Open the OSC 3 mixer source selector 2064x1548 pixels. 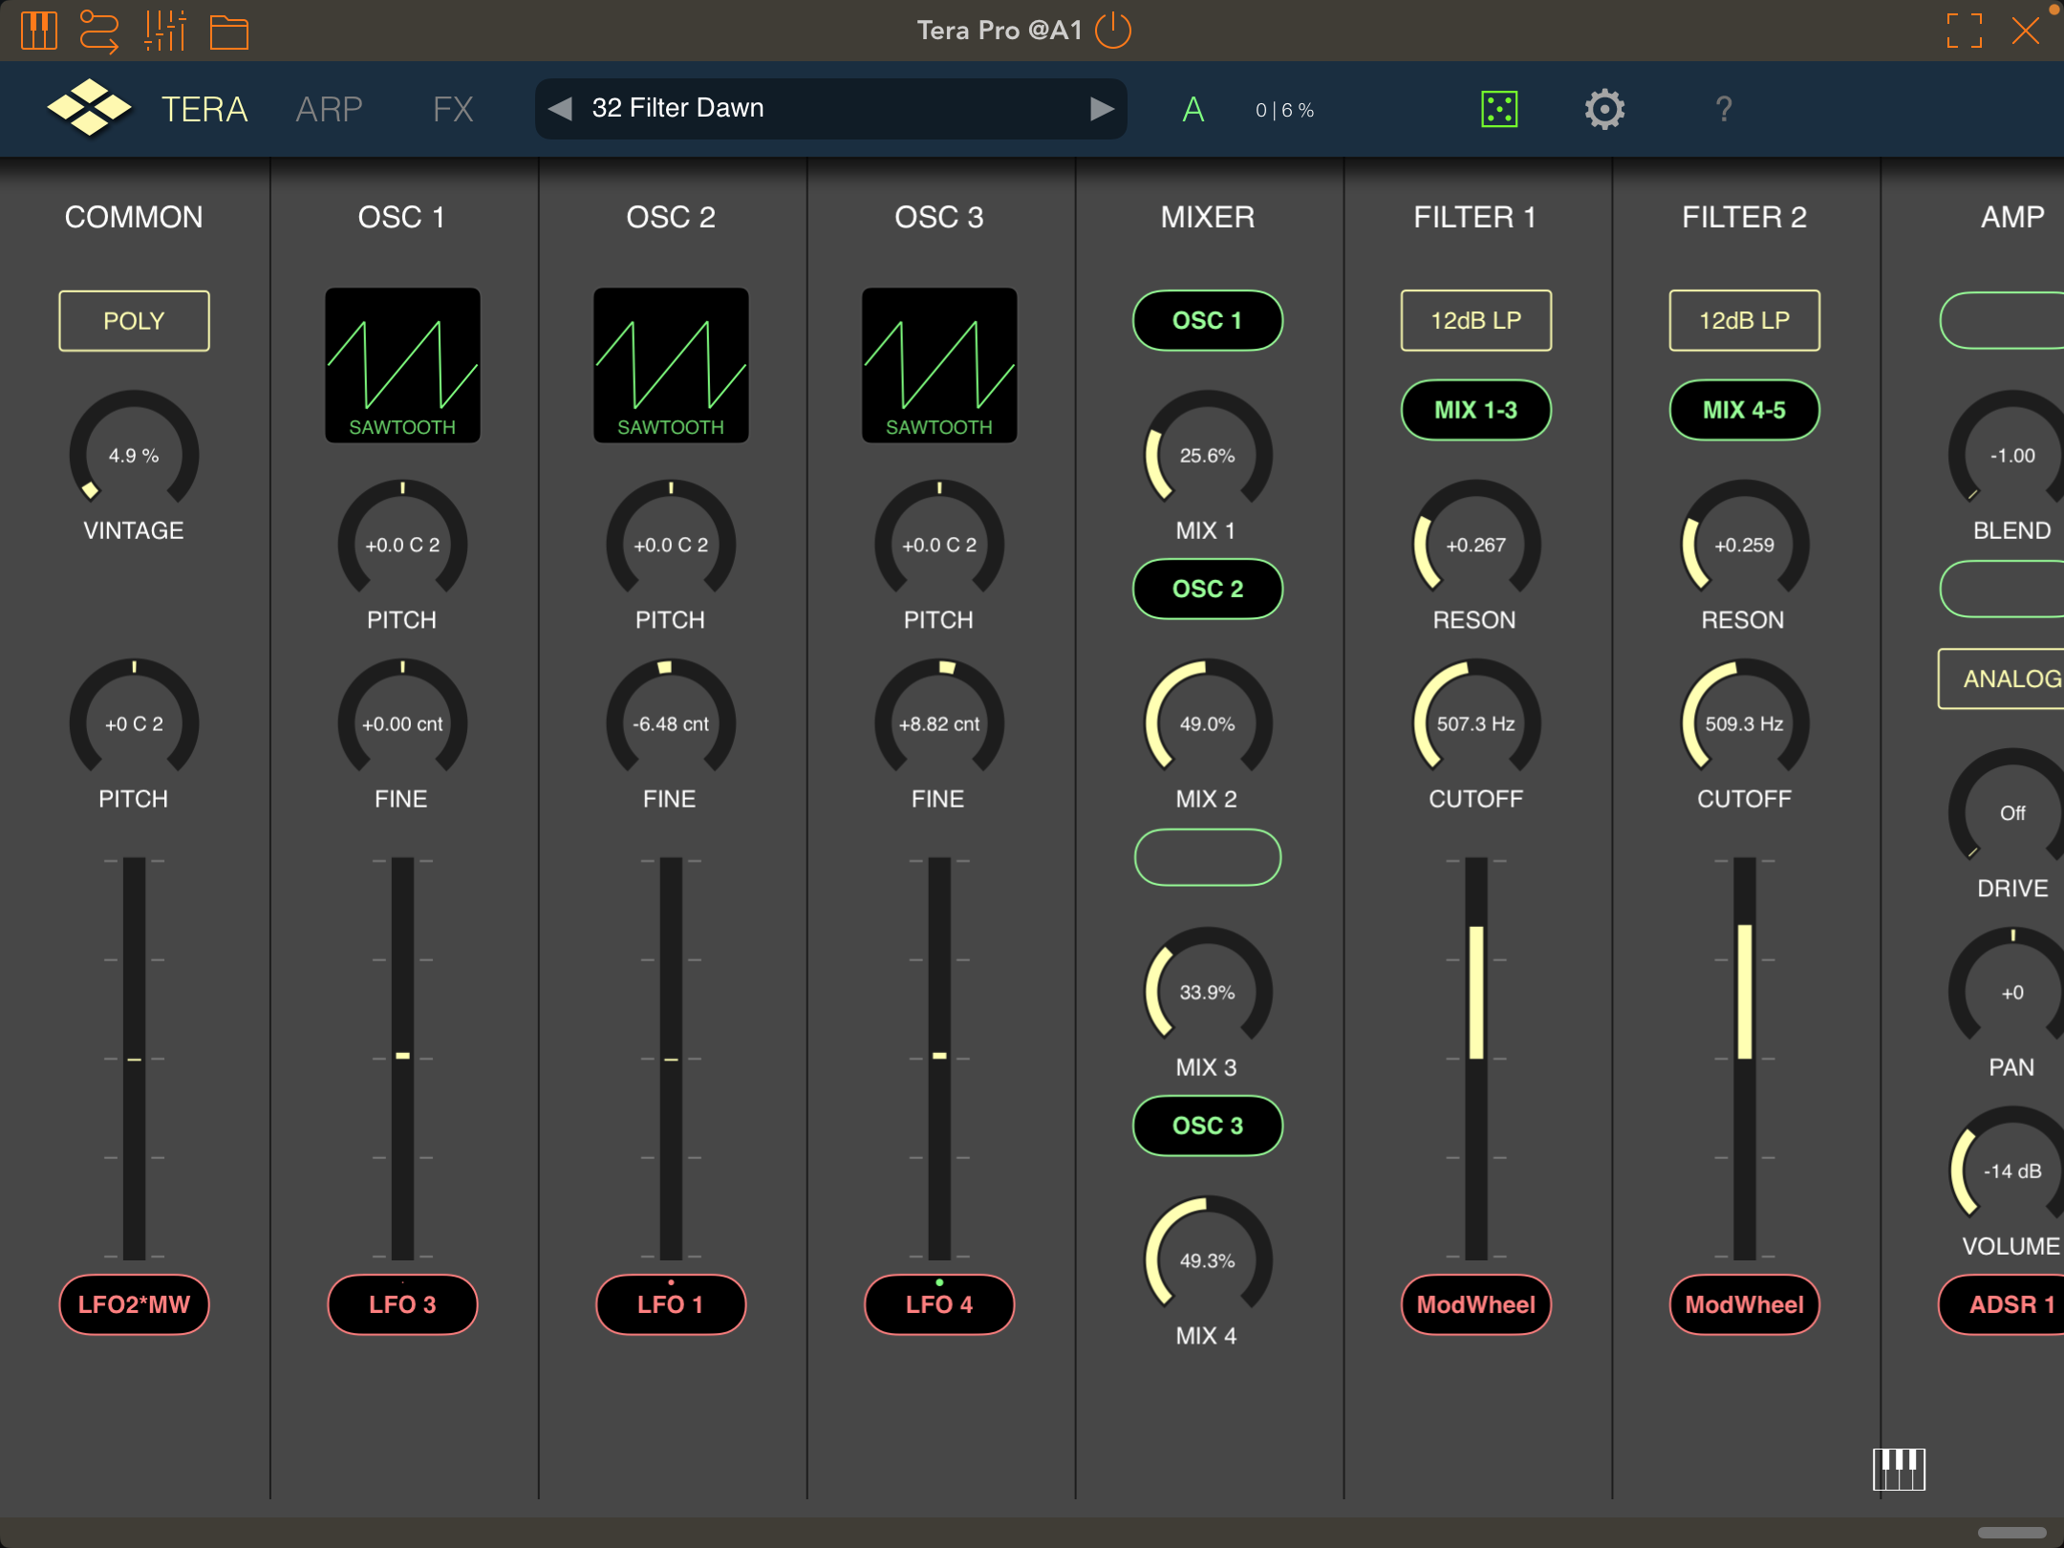[1208, 1127]
